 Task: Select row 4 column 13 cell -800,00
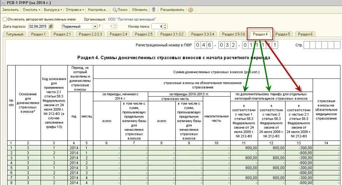click(299, 163)
